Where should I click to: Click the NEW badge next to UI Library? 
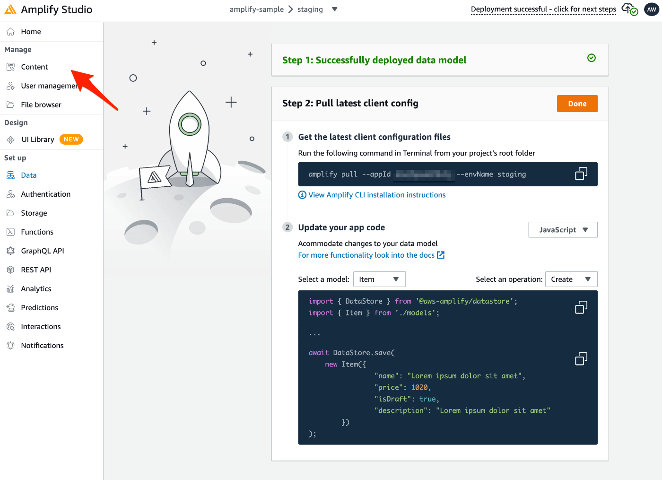[x=71, y=140]
